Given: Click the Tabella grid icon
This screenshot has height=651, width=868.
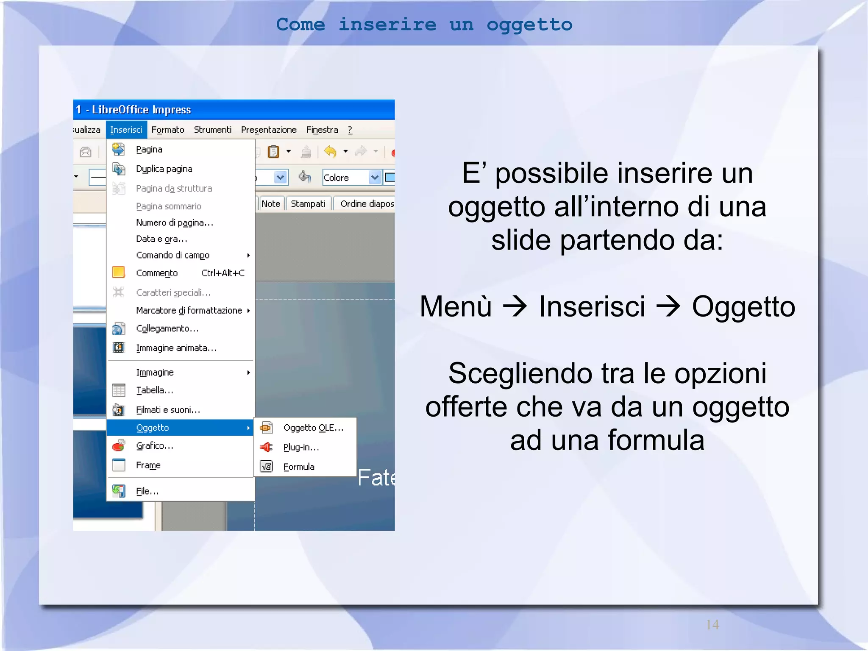Looking at the screenshot, I should (x=118, y=390).
